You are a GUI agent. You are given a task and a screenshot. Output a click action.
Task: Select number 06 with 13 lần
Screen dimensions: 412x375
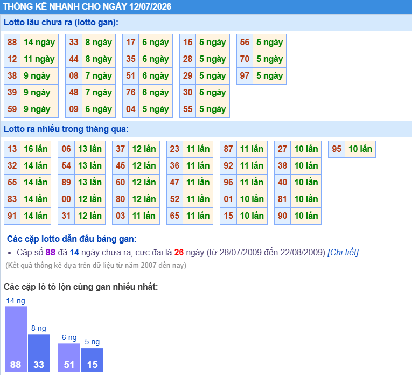[x=66, y=149]
